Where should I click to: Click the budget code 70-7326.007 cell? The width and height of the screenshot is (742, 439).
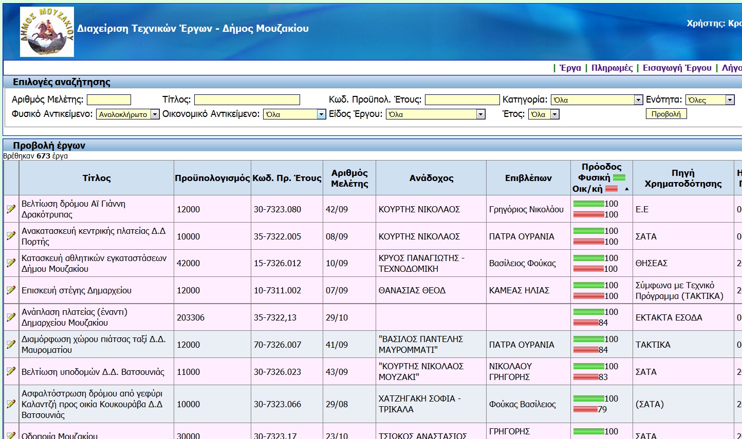(x=287, y=345)
